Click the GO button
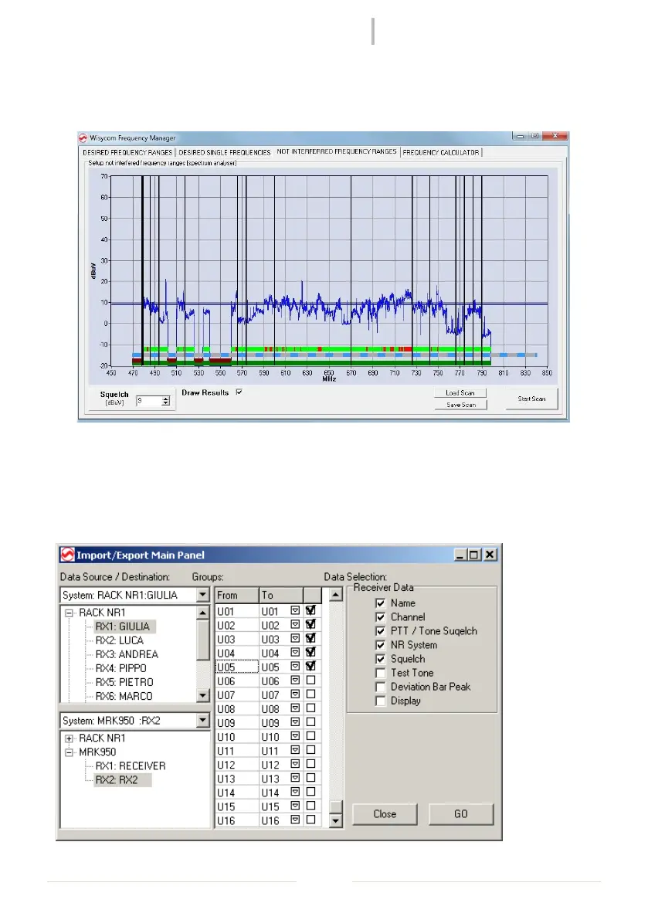648x920 pixels. point(461,814)
